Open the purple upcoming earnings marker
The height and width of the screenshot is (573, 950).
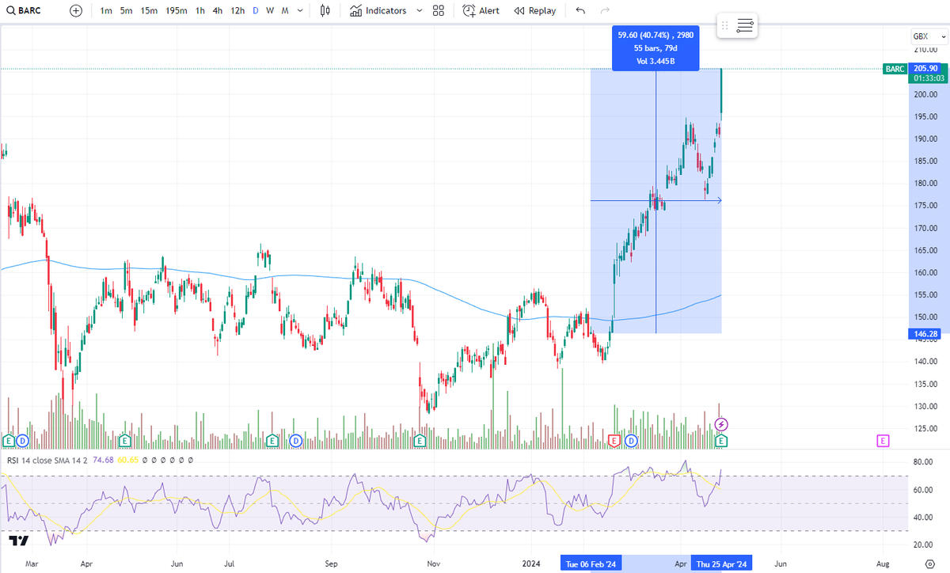point(883,439)
